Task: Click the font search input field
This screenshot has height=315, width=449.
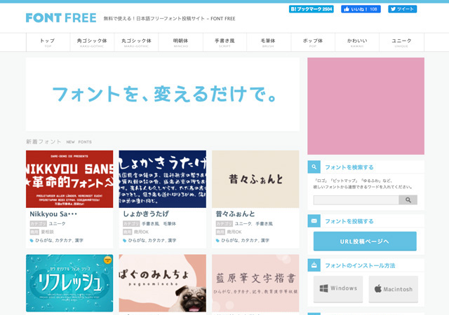Action: [356, 200]
